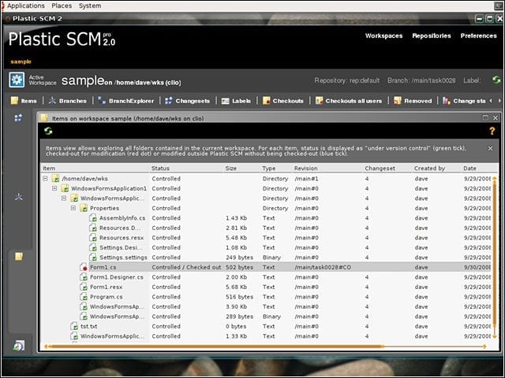Open the Removed items view

tap(413, 101)
